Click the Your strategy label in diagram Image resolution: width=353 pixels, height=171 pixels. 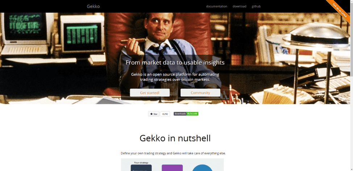click(x=141, y=163)
